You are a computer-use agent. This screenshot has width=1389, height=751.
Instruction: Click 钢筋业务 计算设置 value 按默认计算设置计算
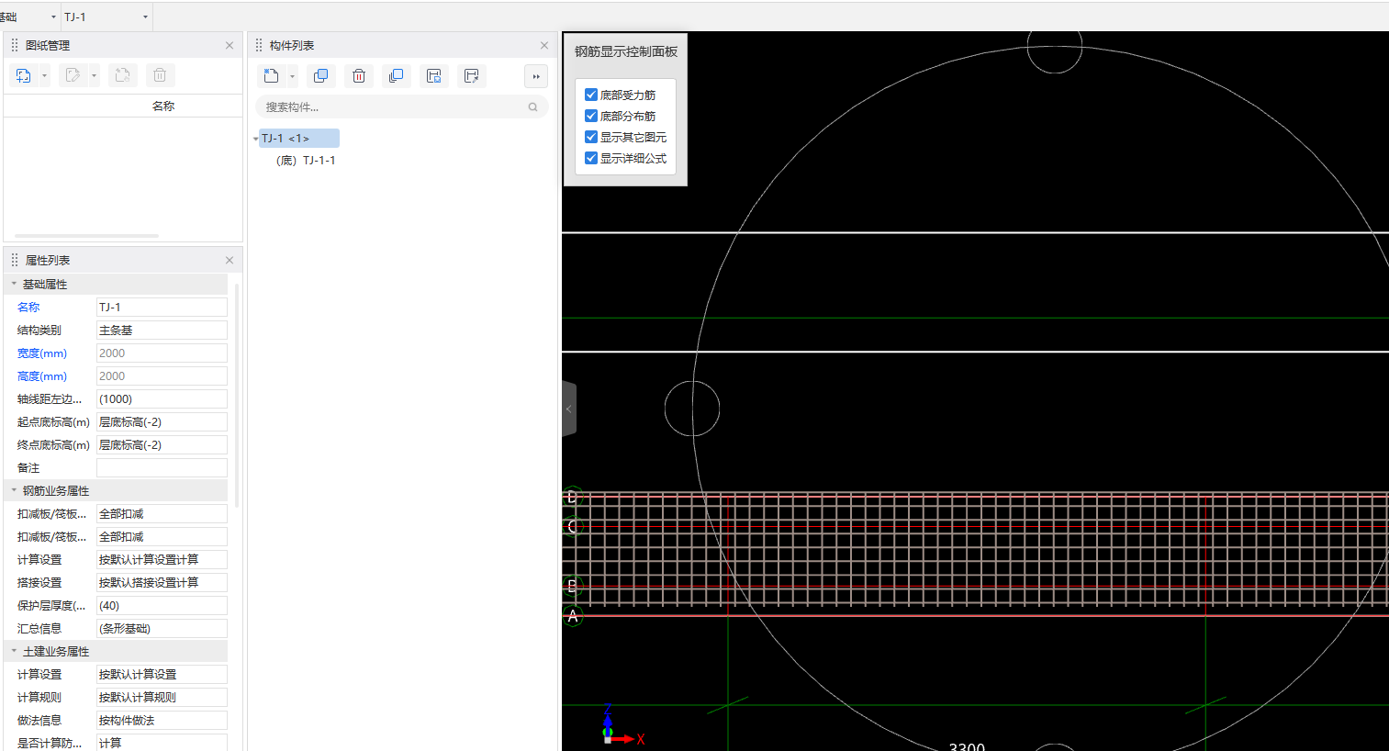(x=162, y=559)
